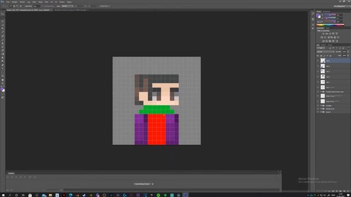This screenshot has width=351, height=197.
Task: Open Task View on the taskbar
Action: point(23,195)
